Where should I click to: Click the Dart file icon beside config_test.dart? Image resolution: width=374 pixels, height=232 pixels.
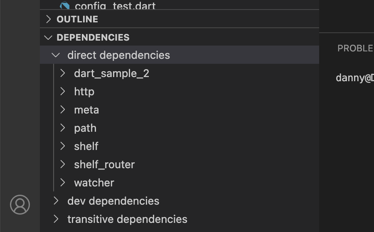coord(65,5)
